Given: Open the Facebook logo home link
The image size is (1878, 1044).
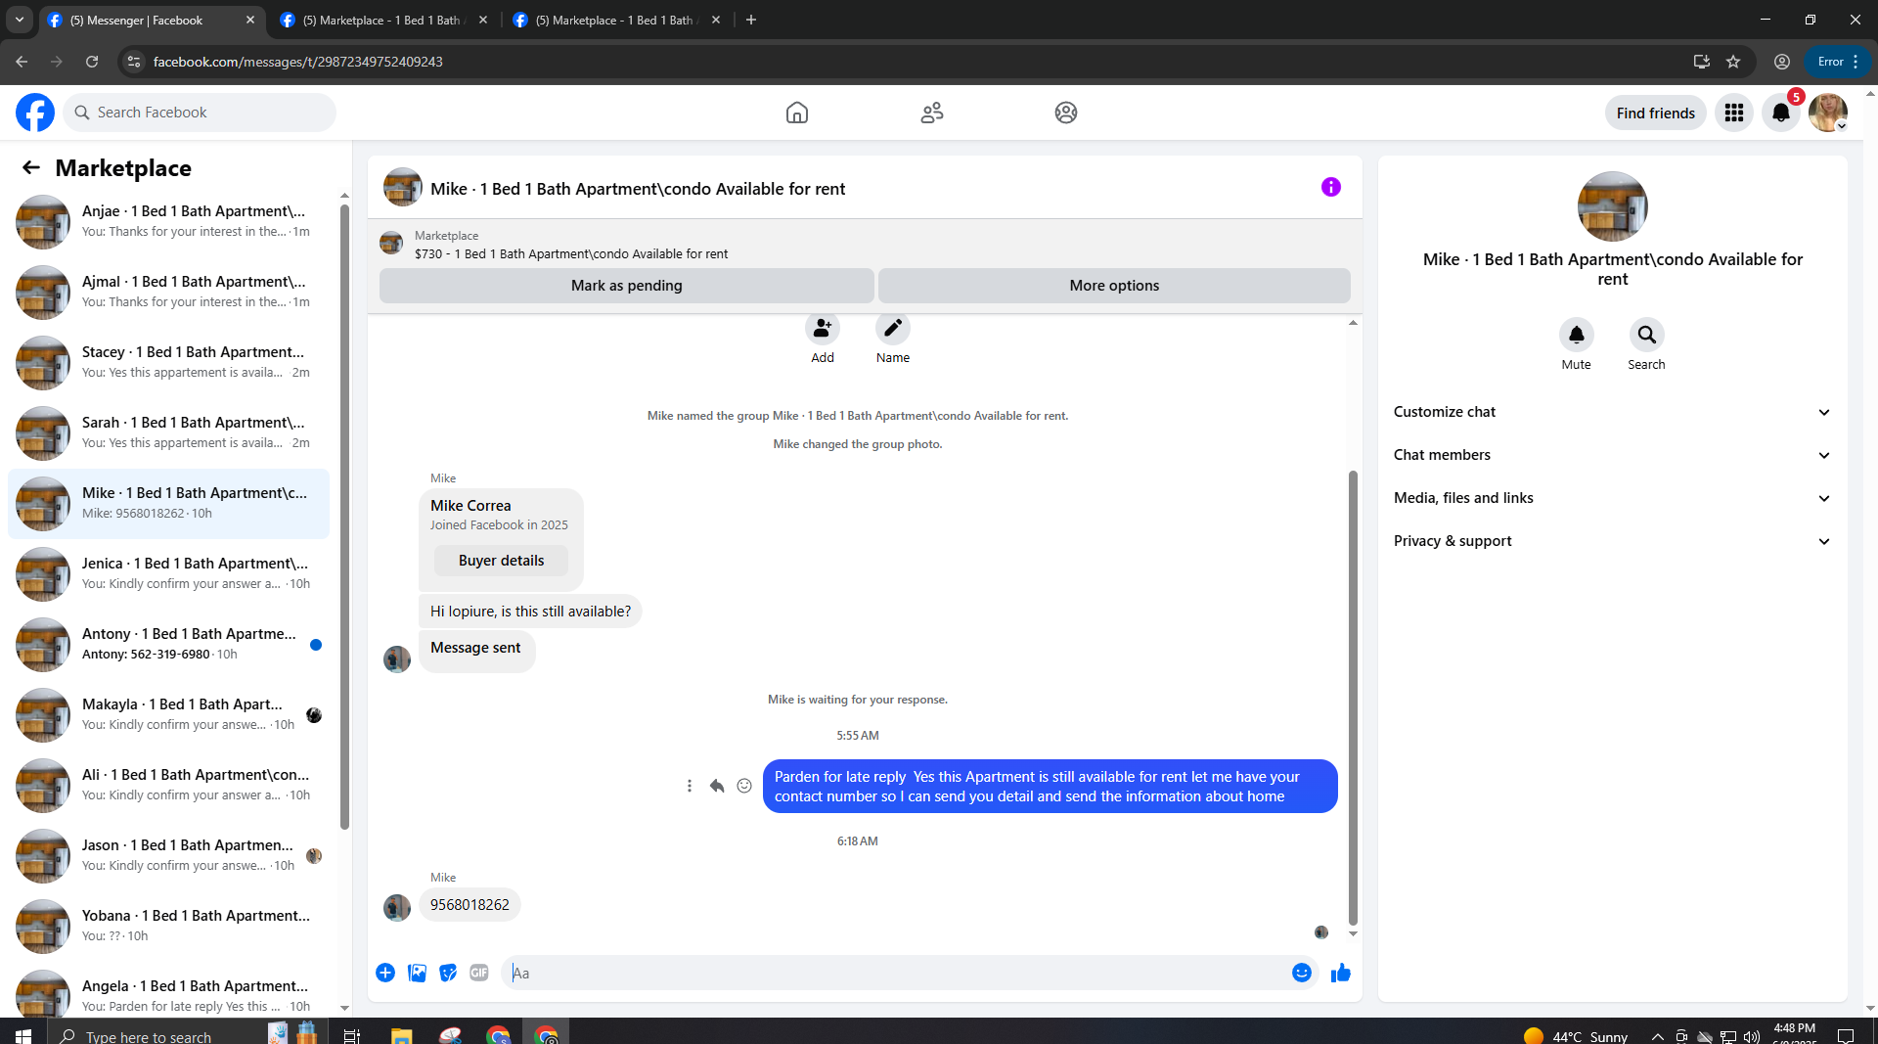Looking at the screenshot, I should pyautogui.click(x=35, y=113).
